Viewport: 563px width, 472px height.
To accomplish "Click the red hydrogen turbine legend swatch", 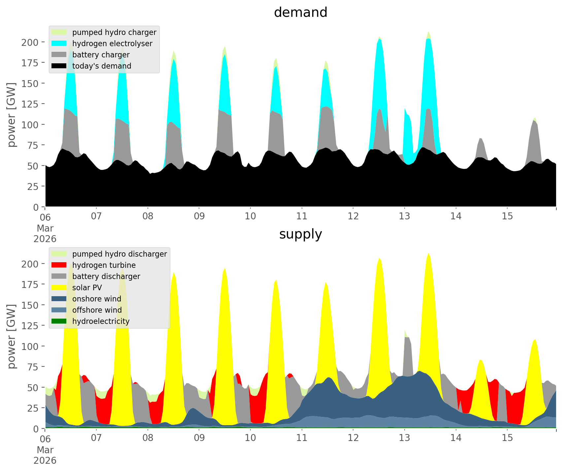I will [59, 265].
